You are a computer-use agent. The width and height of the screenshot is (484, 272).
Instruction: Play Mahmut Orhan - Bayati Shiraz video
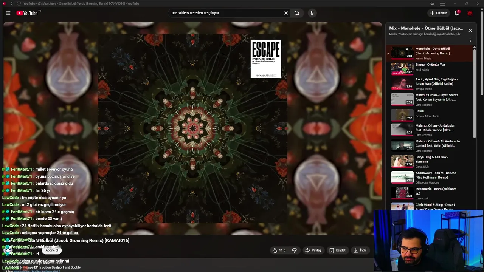click(430, 99)
